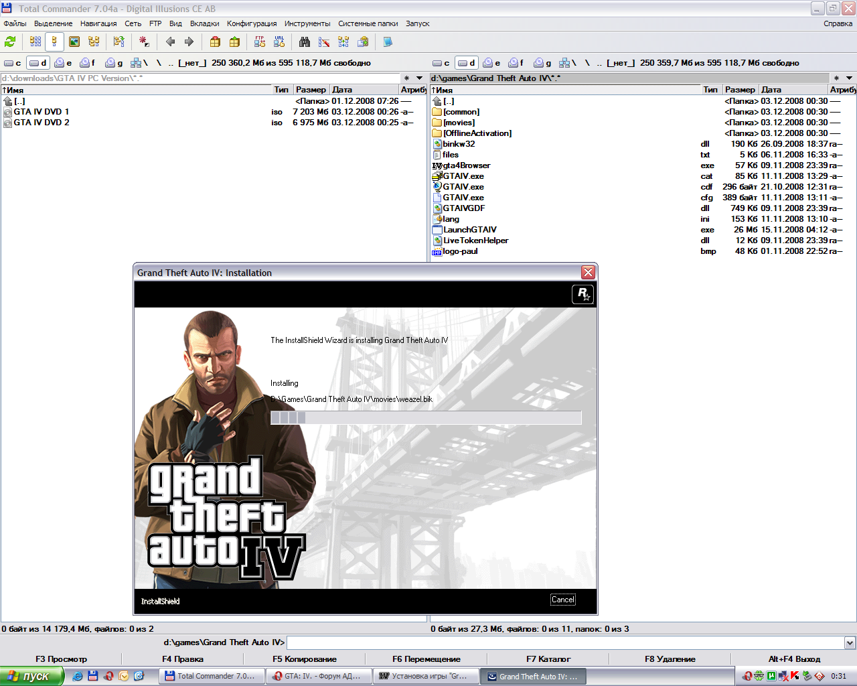Open FTP connection toolbar icon
The image size is (857, 686).
(x=260, y=42)
